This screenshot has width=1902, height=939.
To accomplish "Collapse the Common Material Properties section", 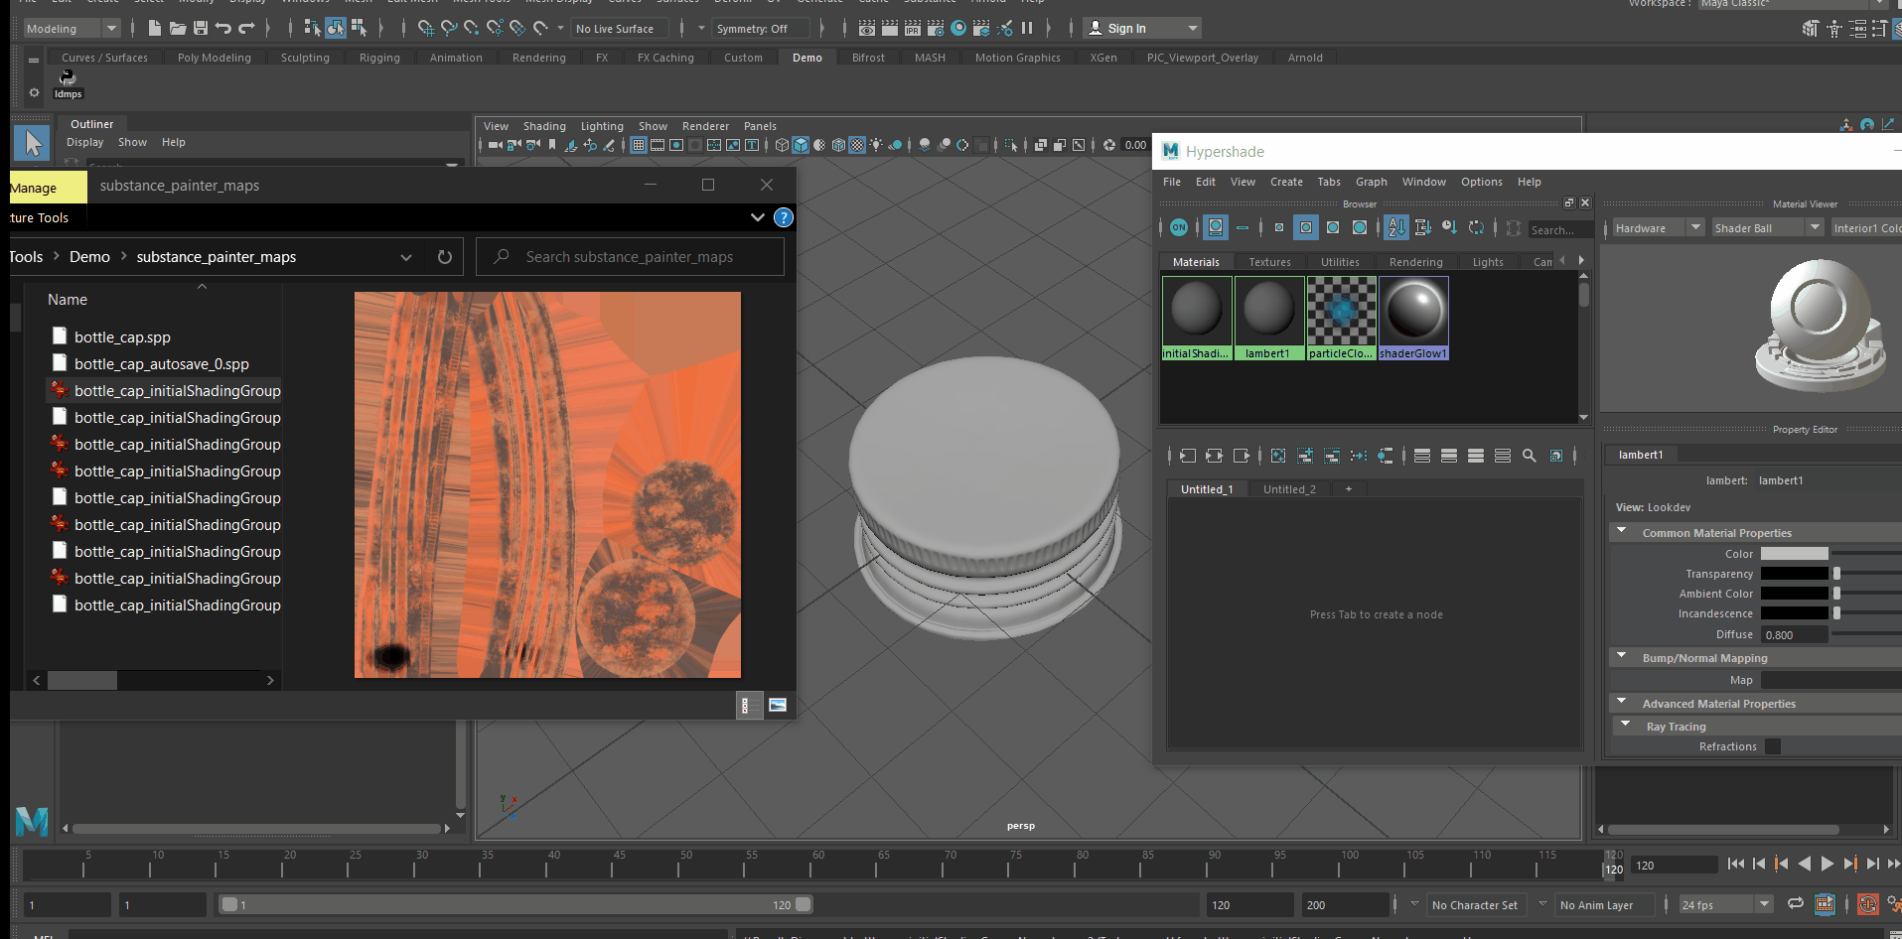I will [1622, 533].
